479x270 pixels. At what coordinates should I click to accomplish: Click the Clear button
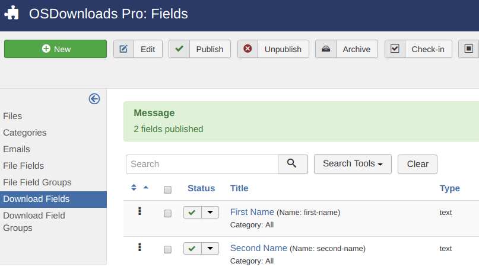point(417,164)
